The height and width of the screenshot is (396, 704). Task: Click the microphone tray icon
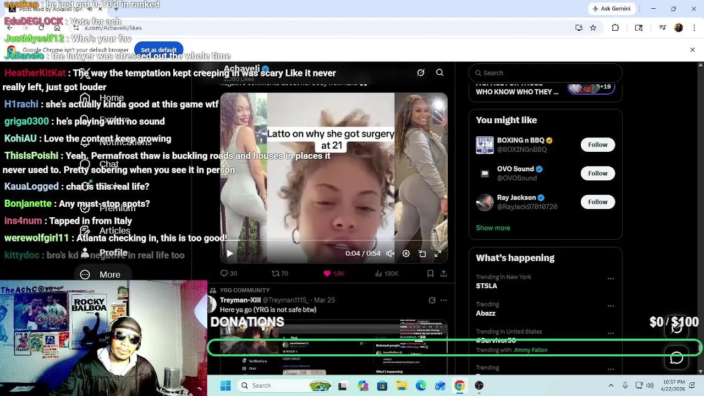click(x=625, y=386)
